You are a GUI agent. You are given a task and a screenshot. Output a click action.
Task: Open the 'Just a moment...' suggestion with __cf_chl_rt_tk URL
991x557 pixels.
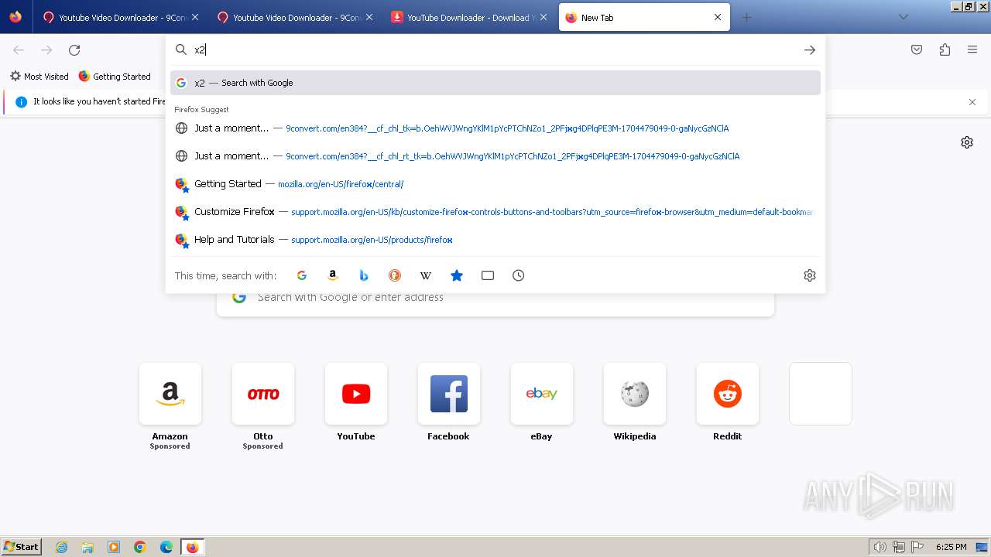(495, 156)
